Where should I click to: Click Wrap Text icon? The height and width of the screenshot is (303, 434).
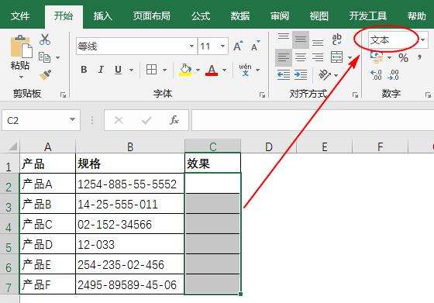(337, 40)
